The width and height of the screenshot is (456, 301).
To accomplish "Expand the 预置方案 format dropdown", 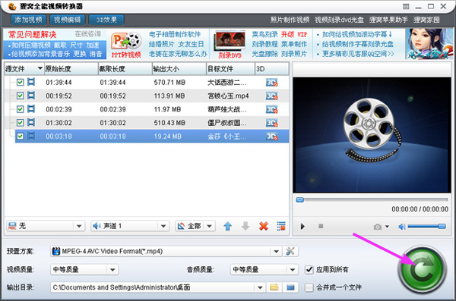I will pyautogui.click(x=276, y=252).
